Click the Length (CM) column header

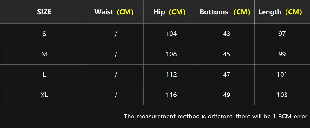coord(280,12)
